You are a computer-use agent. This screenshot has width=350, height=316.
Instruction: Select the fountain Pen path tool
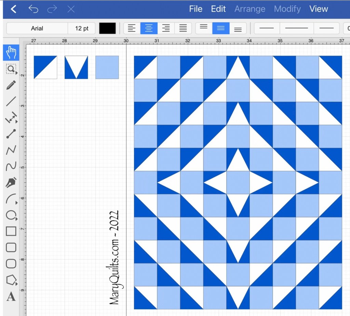(11, 183)
